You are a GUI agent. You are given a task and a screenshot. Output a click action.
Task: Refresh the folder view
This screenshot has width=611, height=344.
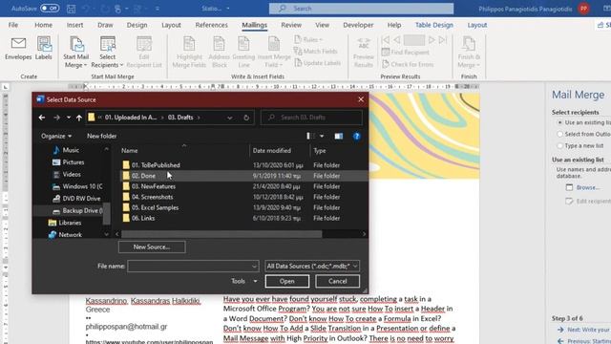[x=246, y=118]
